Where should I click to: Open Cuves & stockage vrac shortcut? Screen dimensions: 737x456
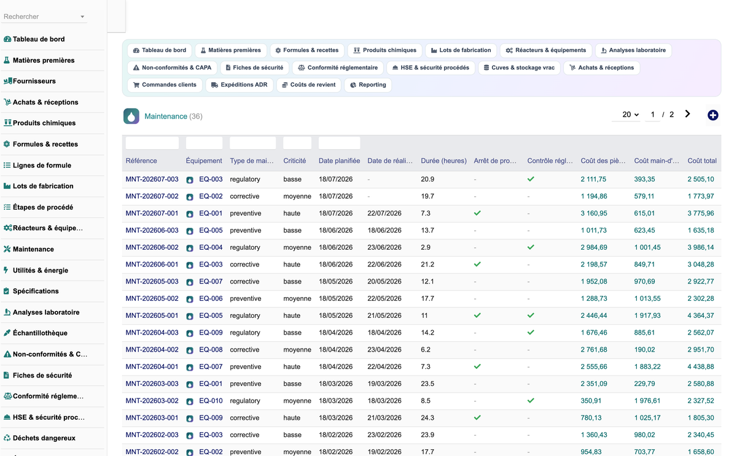[519, 68]
